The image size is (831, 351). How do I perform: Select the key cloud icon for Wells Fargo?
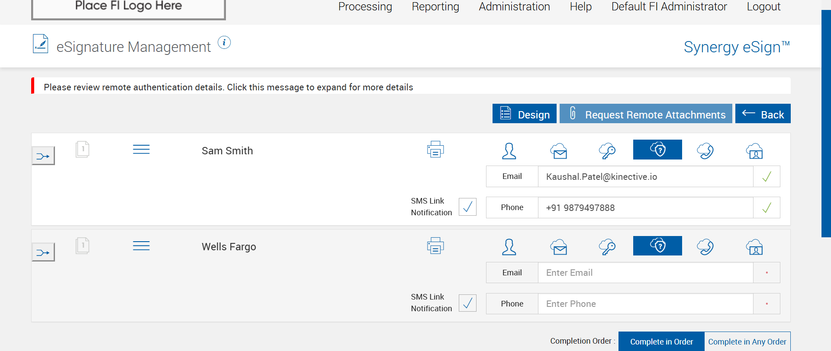607,247
